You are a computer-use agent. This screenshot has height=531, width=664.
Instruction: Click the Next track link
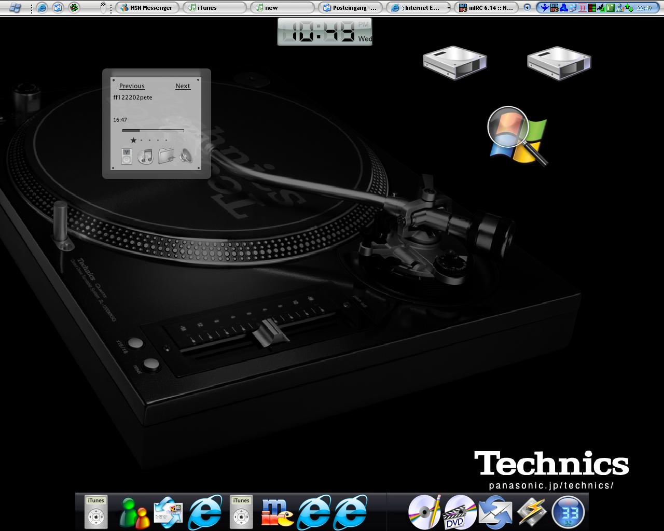(x=183, y=86)
